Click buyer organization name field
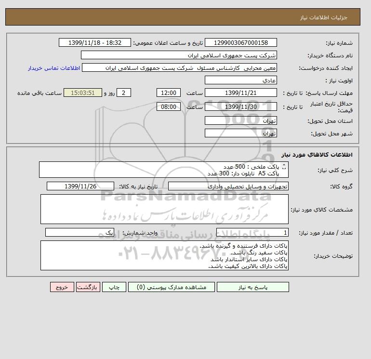371x359 pixels. 179,55
